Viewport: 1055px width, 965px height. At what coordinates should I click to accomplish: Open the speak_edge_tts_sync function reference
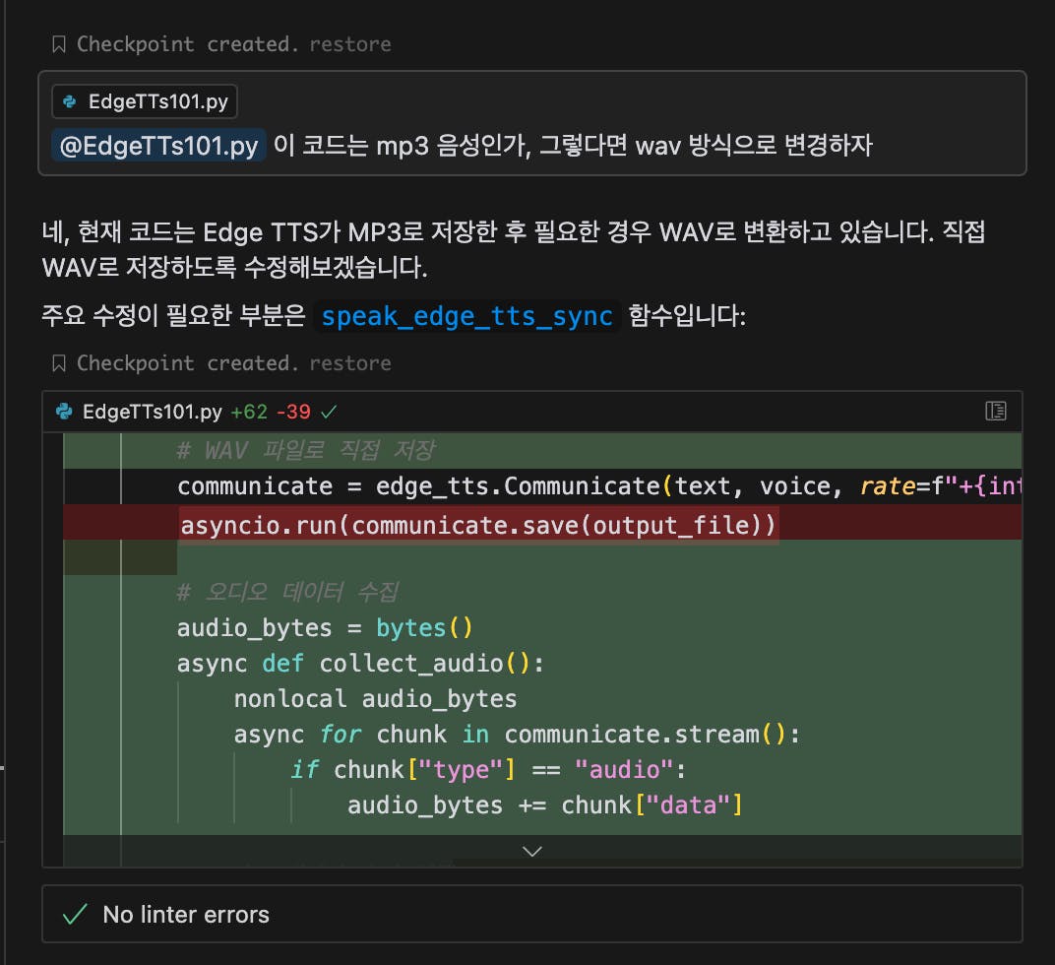pos(467,316)
